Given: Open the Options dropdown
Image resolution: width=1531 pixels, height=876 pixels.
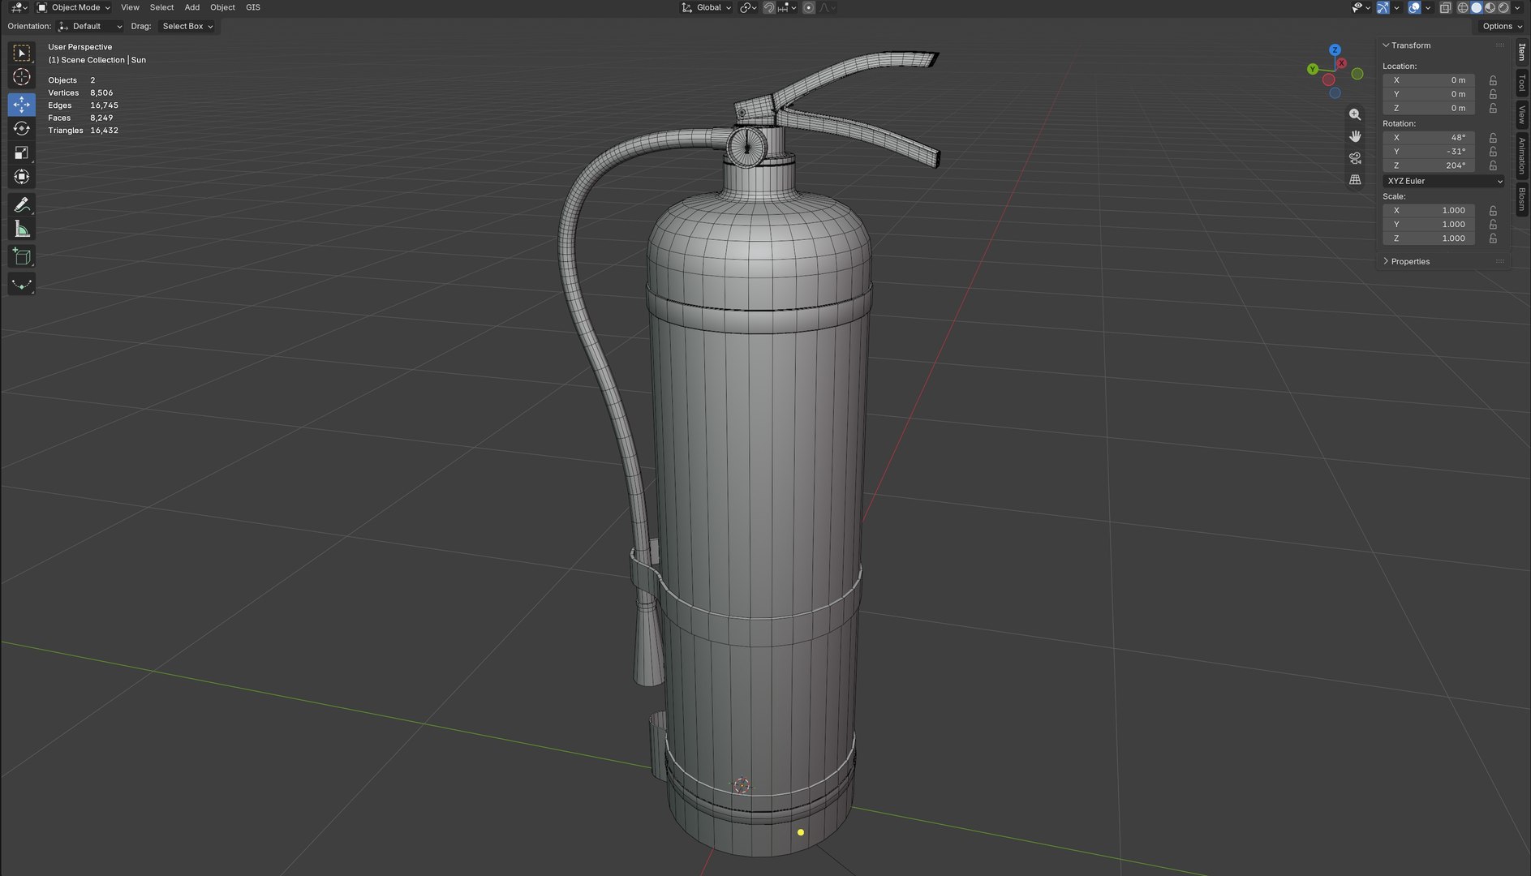Looking at the screenshot, I should [x=1501, y=26].
